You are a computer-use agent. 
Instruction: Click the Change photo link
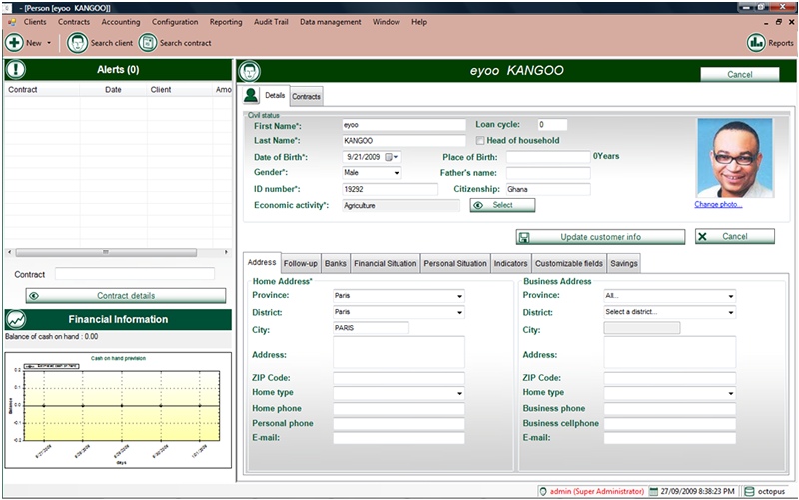(719, 204)
